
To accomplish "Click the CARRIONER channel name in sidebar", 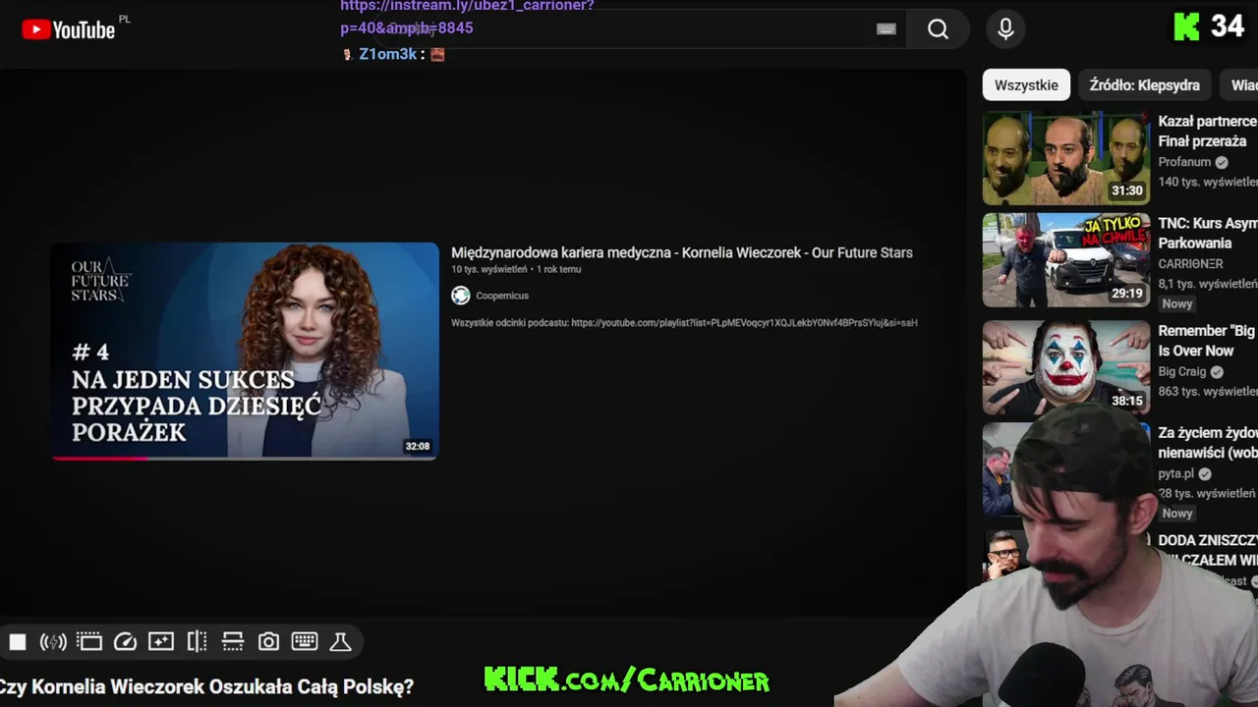I will pos(1190,264).
